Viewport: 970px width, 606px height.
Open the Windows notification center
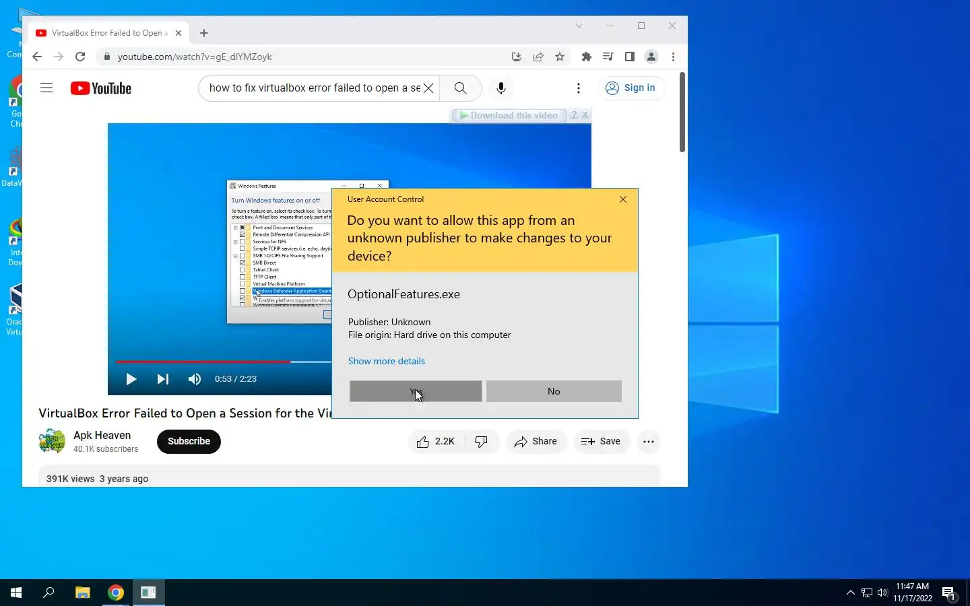949,593
